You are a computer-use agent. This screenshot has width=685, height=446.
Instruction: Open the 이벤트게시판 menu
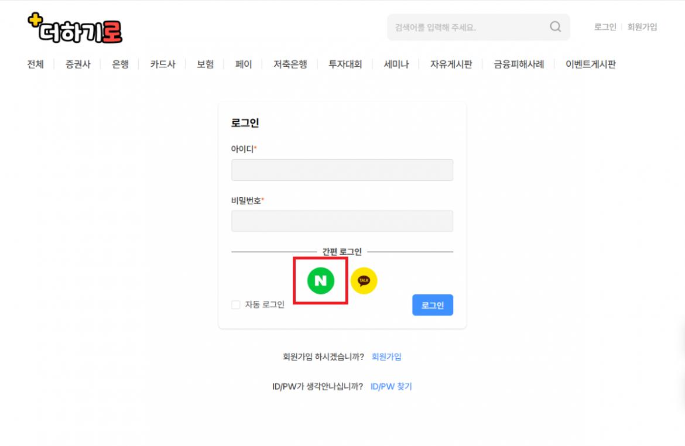[x=591, y=64]
